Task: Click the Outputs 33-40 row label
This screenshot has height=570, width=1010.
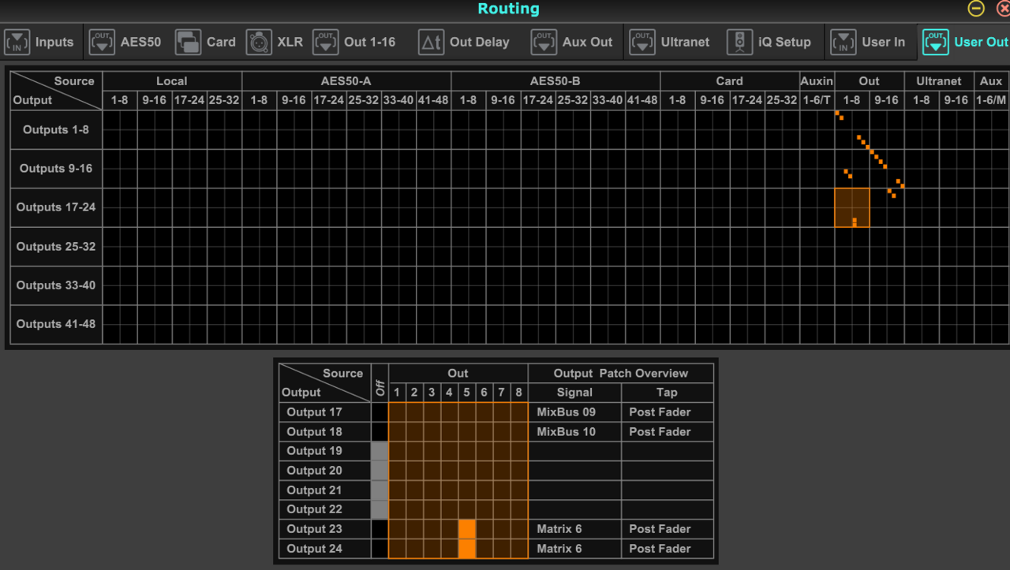Action: click(56, 285)
